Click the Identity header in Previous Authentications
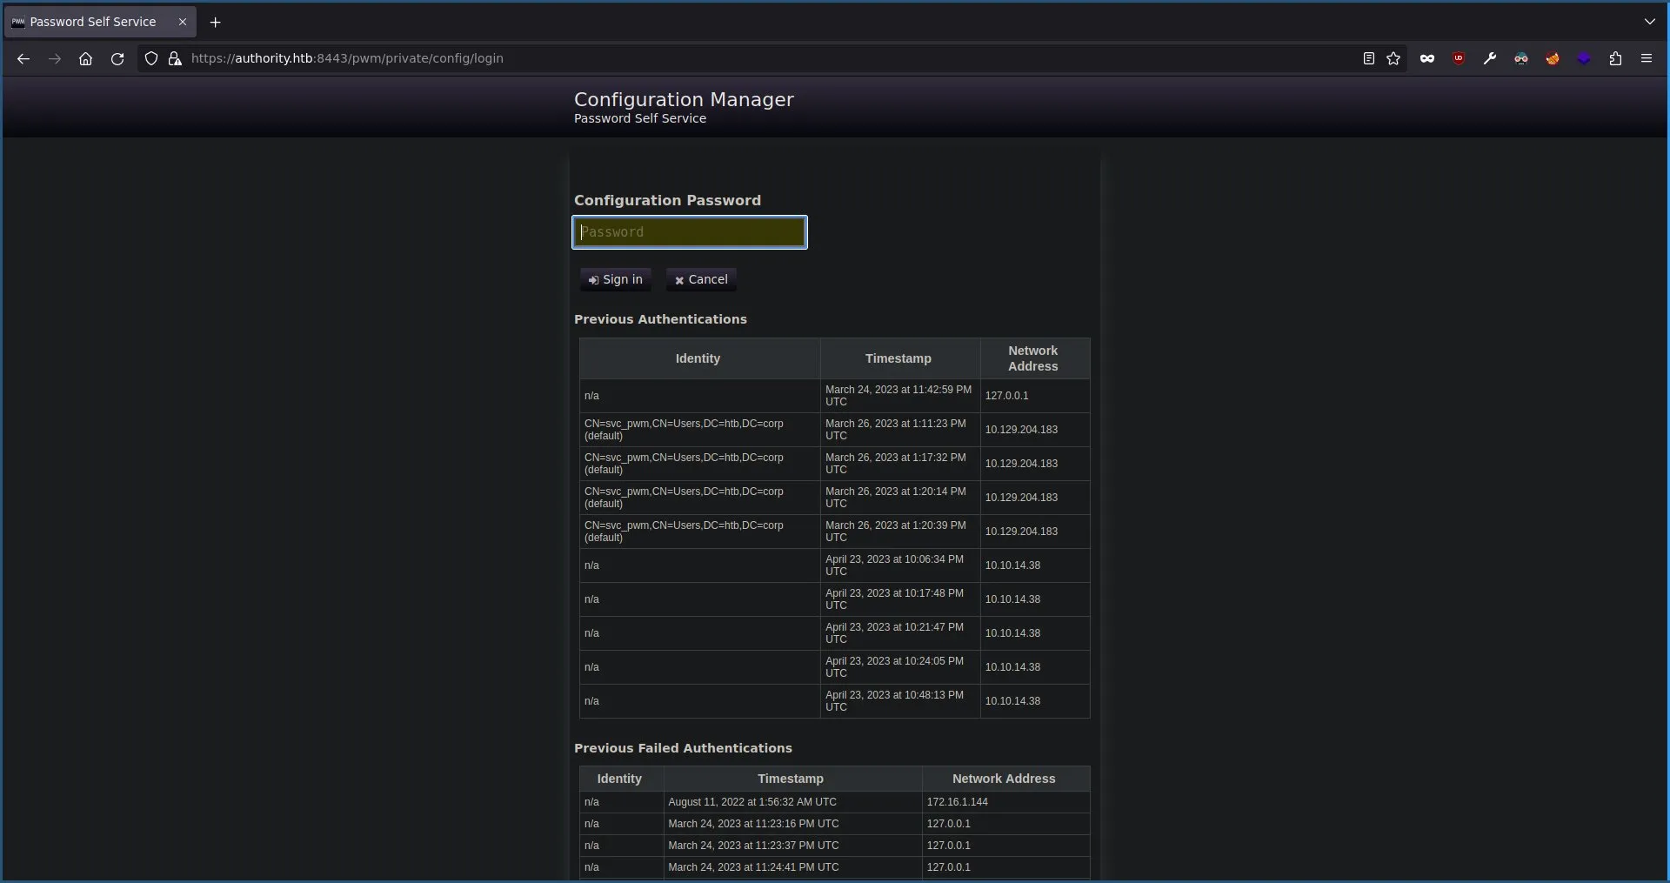1670x883 pixels. point(698,358)
